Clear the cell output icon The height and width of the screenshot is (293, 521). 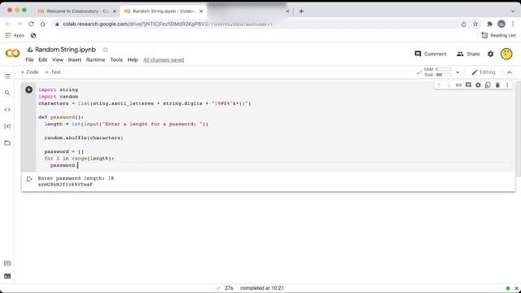click(x=29, y=179)
